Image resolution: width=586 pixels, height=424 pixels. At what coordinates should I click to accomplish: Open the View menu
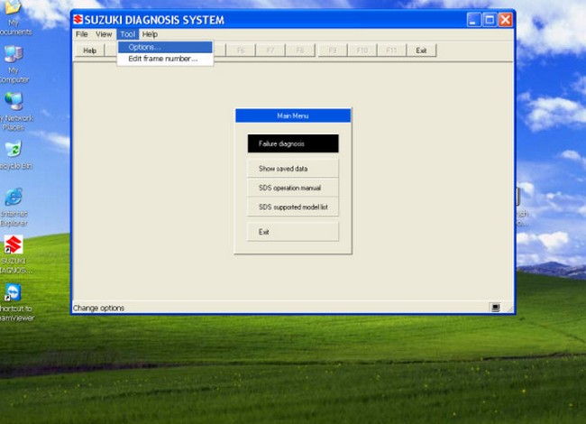coord(104,34)
